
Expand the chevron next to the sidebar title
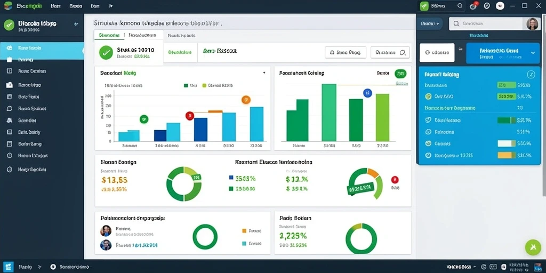[x=76, y=25]
